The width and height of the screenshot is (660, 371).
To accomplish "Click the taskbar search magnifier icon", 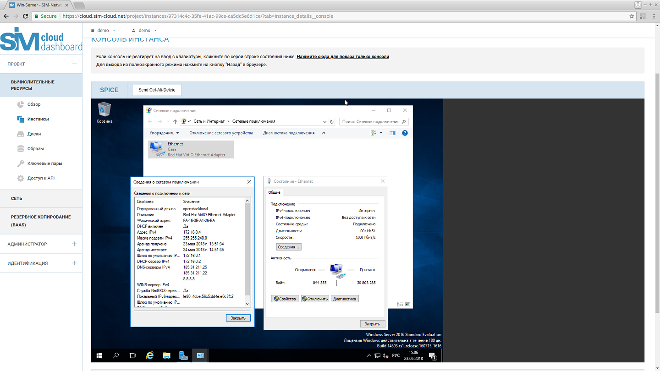I will (116, 355).
